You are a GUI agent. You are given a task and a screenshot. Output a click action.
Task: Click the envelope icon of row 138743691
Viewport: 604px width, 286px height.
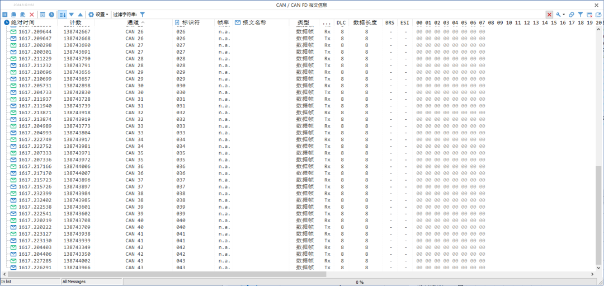(x=13, y=52)
